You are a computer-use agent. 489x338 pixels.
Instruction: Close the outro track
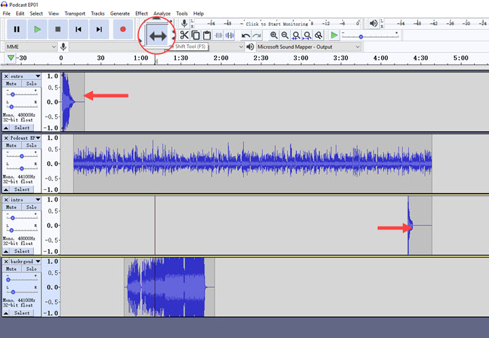tap(6, 76)
